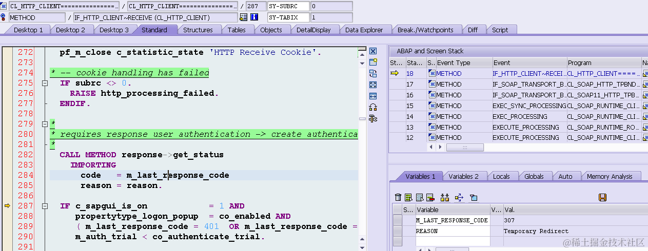This screenshot has width=648, height=251.
Task: Switch to the Globals tab
Action: click(534, 176)
